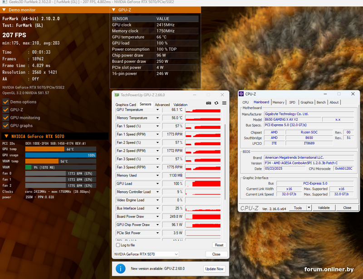Open the Memory Controller Load dropdown
The width and height of the screenshot is (363, 279).
[157, 192]
